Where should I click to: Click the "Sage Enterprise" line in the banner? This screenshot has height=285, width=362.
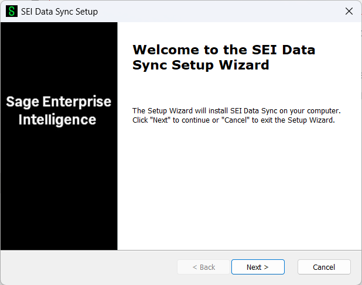(59, 102)
